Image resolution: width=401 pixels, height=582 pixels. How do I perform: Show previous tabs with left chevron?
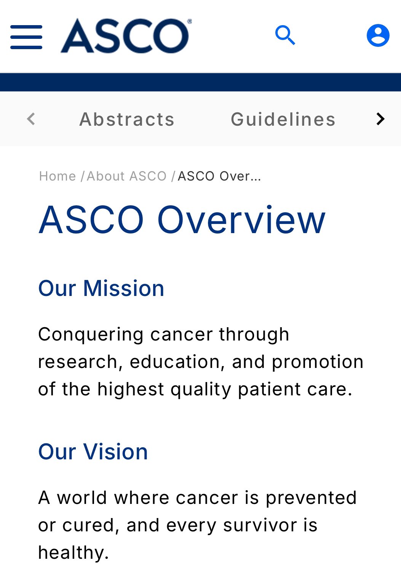point(31,119)
